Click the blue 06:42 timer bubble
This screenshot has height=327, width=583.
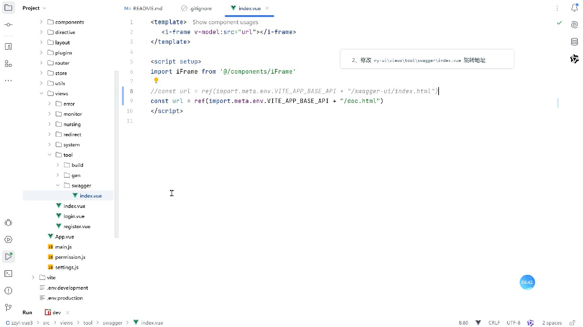(527, 282)
